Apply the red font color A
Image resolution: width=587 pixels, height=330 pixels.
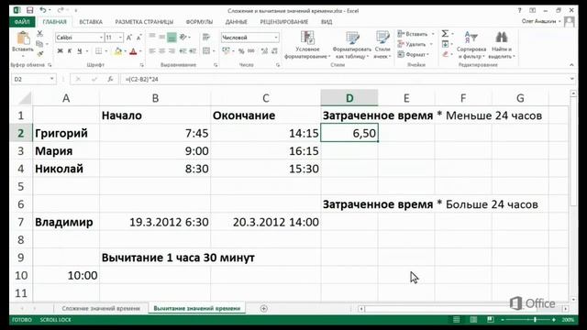[133, 51]
